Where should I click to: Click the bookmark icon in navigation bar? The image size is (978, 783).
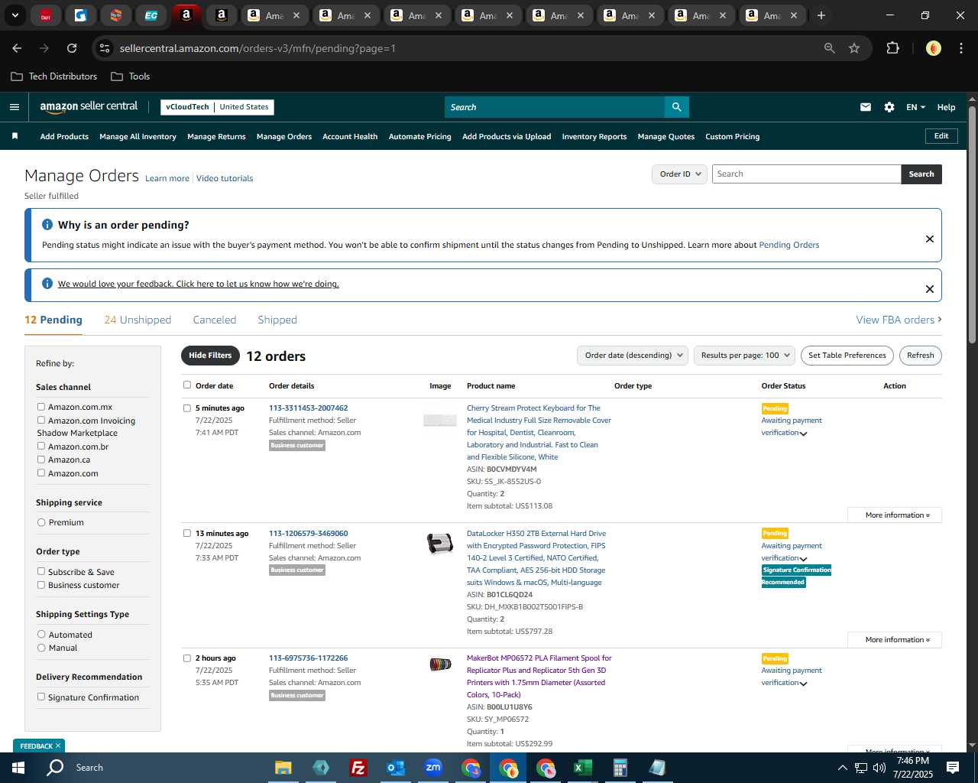(15, 136)
